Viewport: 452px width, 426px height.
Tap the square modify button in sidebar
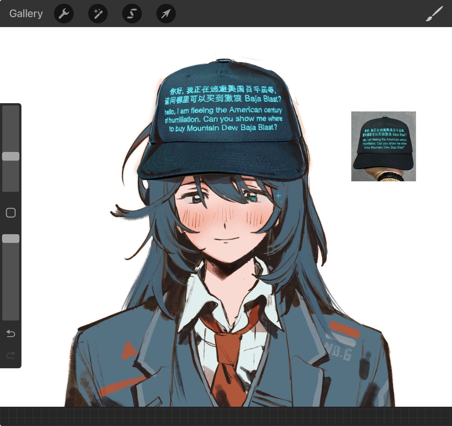(x=11, y=213)
